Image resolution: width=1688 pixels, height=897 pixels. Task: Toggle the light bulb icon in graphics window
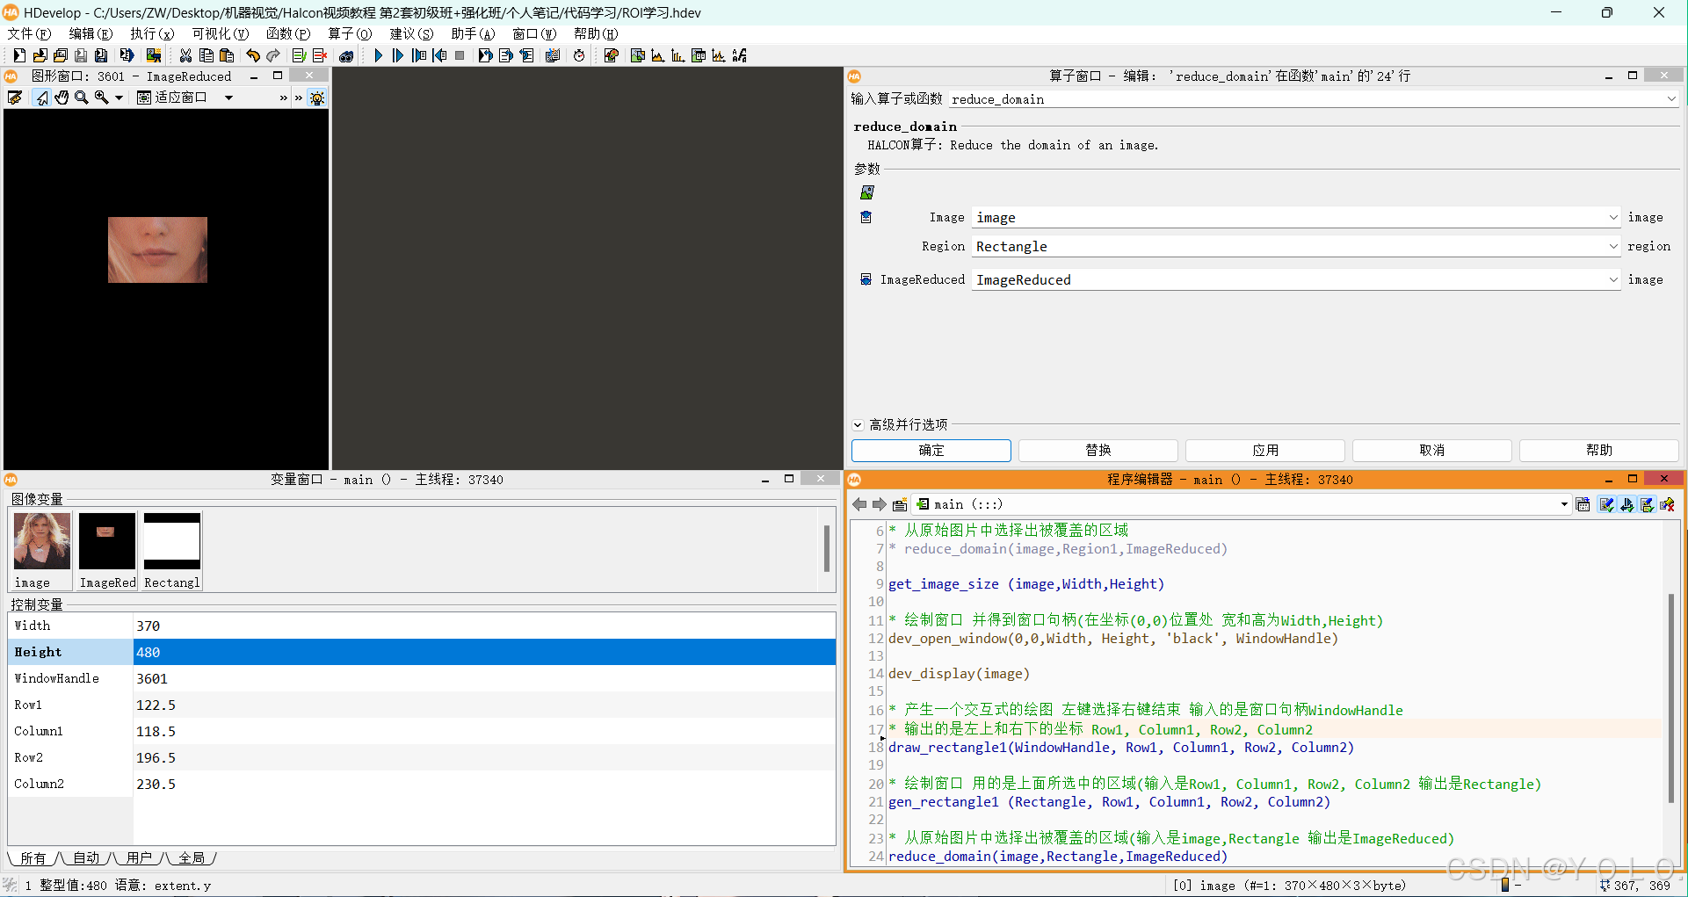pyautogui.click(x=317, y=98)
